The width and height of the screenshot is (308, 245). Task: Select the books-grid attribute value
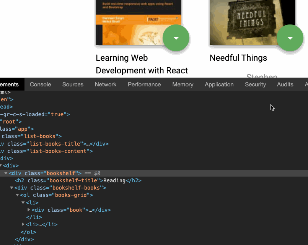pyautogui.click(x=71, y=195)
